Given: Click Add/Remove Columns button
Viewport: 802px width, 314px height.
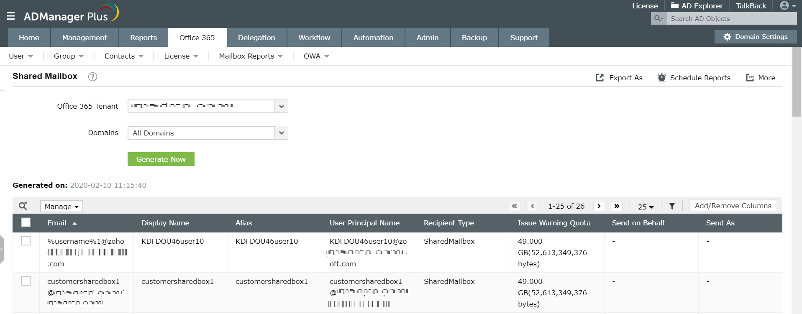Looking at the screenshot, I should pyautogui.click(x=733, y=206).
